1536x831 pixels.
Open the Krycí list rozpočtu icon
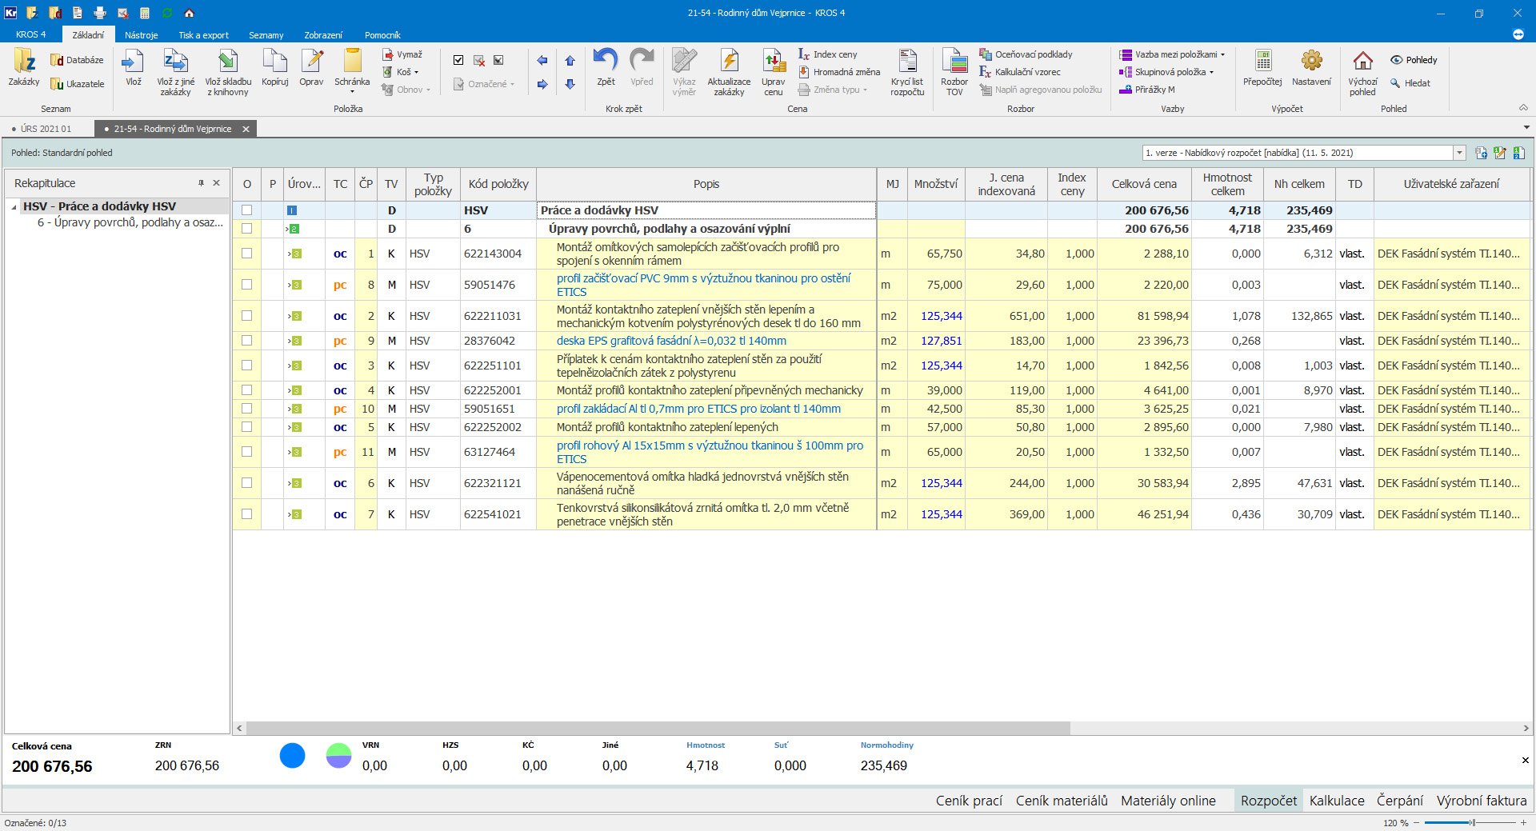907,62
